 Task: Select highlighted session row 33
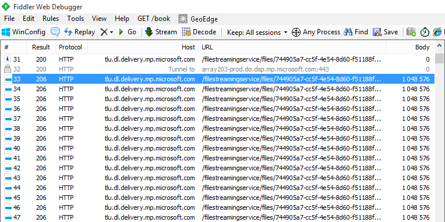(x=217, y=79)
